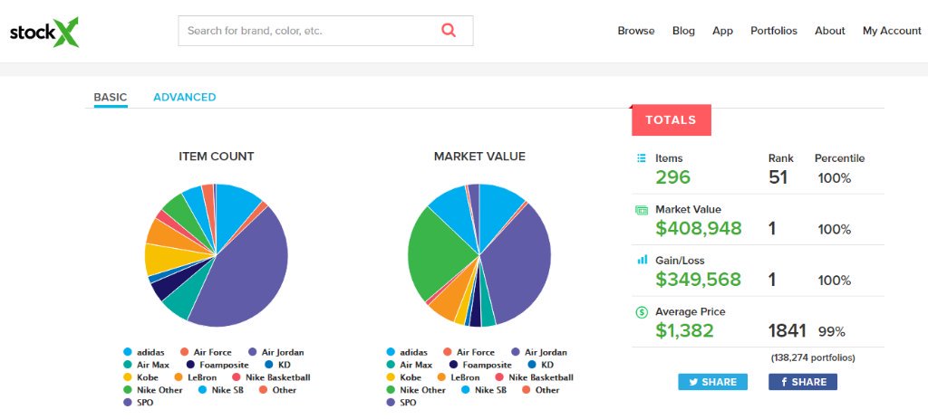Click the Average Price dollar icon
This screenshot has width=928, height=419.
pos(642,312)
